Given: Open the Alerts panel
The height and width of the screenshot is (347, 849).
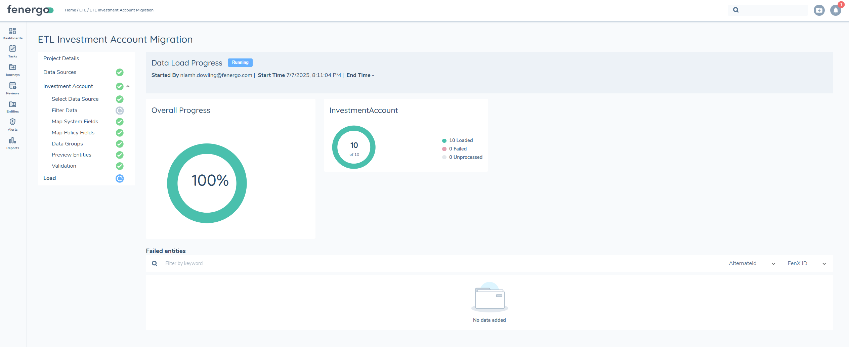Looking at the screenshot, I should pyautogui.click(x=12, y=124).
